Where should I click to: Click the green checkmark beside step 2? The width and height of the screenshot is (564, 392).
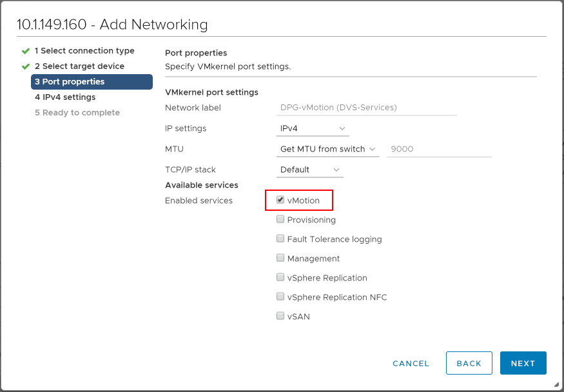[x=26, y=66]
